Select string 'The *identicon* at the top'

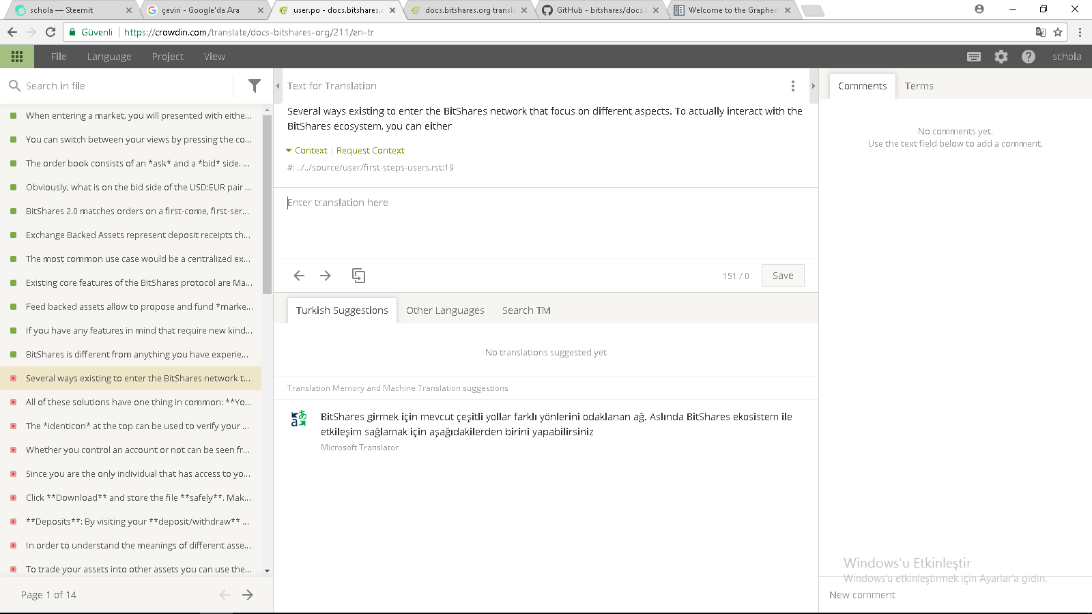131,426
